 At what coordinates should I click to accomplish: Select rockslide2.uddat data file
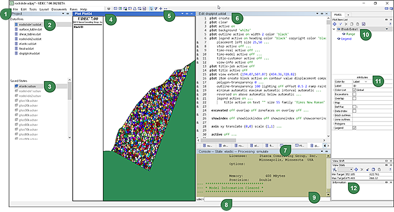click(30, 39)
